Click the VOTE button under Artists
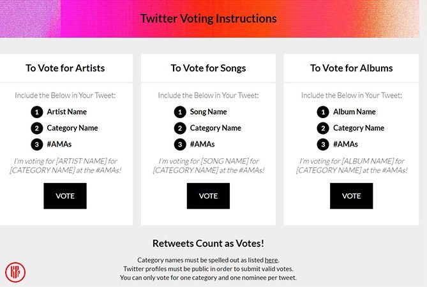 (65, 196)
